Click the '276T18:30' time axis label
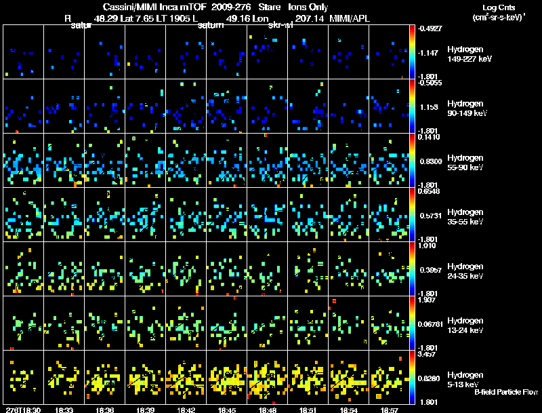Viewport: 542px width, 413px height. [23, 410]
